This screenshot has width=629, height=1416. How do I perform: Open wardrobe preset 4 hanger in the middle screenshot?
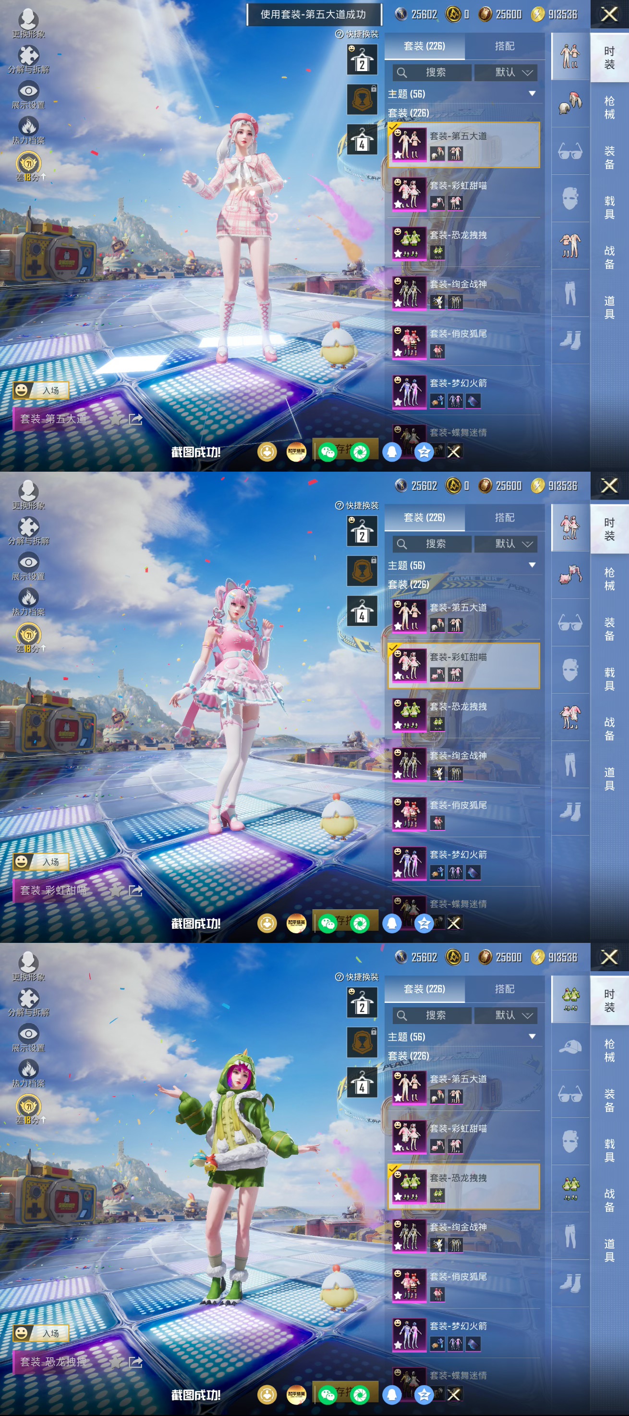[362, 611]
